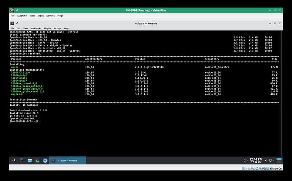Click the circled back arrow beside the clock
The width and height of the screenshot is (292, 181).
coord(246,161)
